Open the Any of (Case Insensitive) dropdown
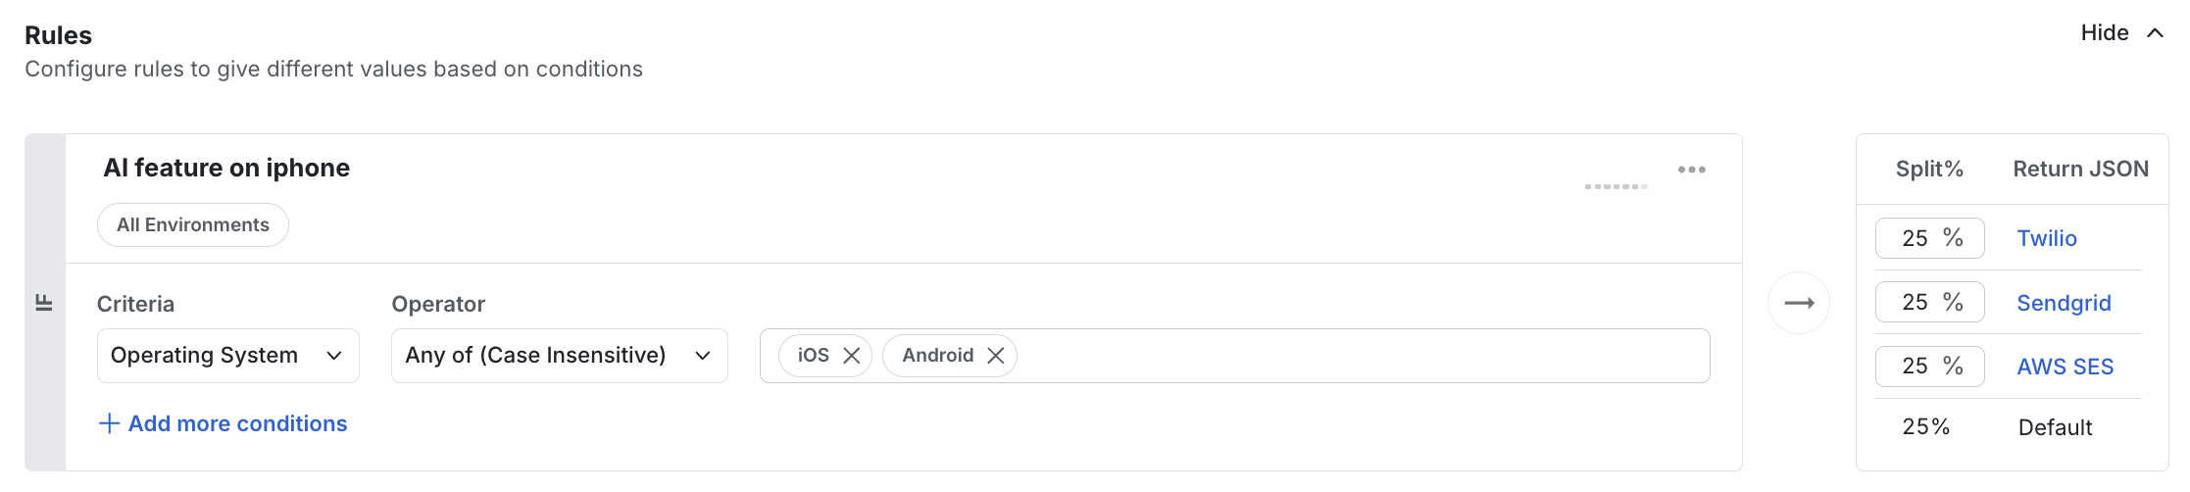This screenshot has height=492, width=2190. 560,356
